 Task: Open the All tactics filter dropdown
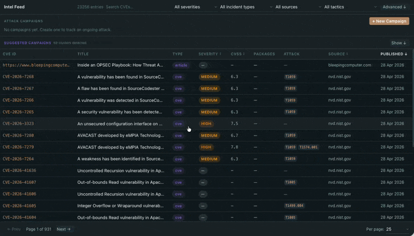(x=350, y=7)
